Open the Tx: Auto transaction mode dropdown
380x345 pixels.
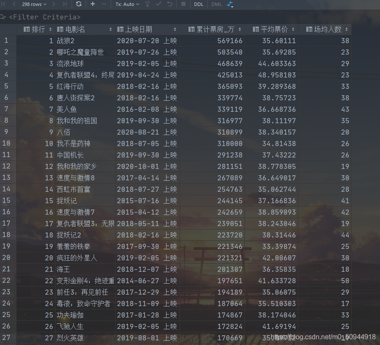pyautogui.click(x=127, y=4)
